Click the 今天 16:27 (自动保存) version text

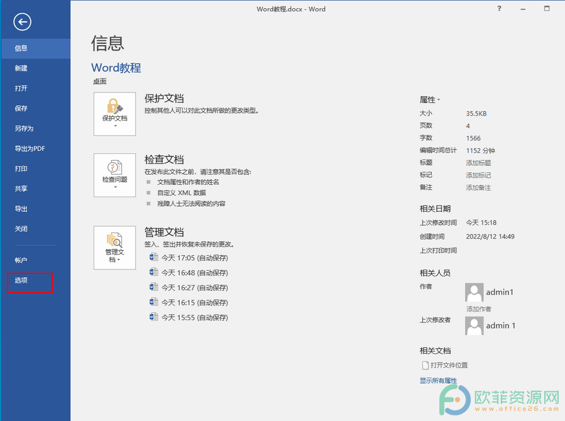(x=195, y=288)
